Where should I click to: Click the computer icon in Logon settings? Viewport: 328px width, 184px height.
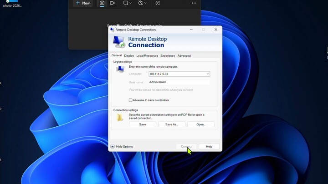coord(120,69)
